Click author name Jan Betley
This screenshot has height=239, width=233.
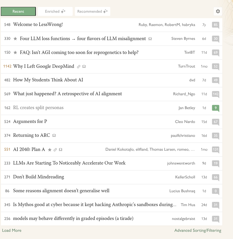click(187, 108)
